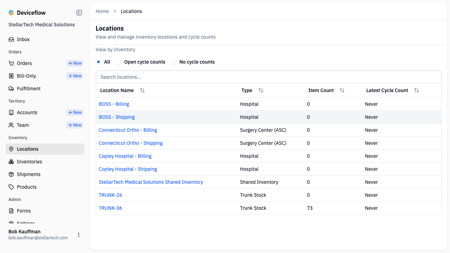Click the Team people icon
This screenshot has width=450, height=253.
point(11,125)
